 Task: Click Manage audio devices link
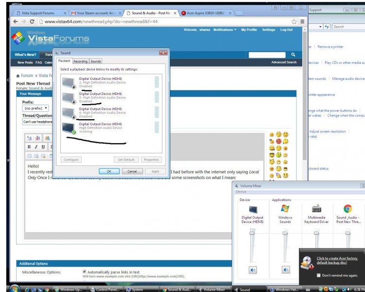pos(348,79)
